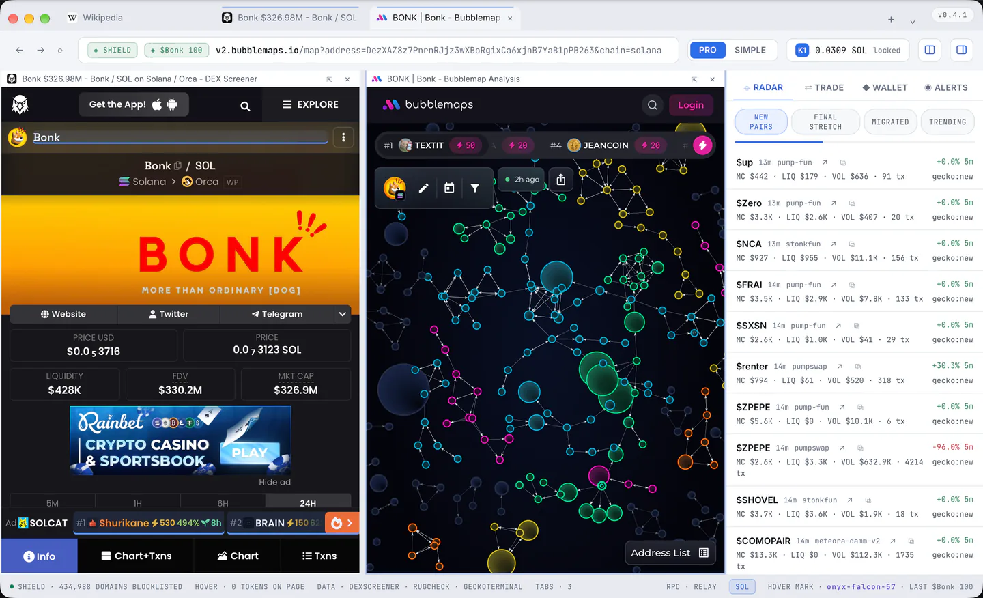Go forward with the browser forward arrow
This screenshot has height=598, width=983.
[x=40, y=50]
